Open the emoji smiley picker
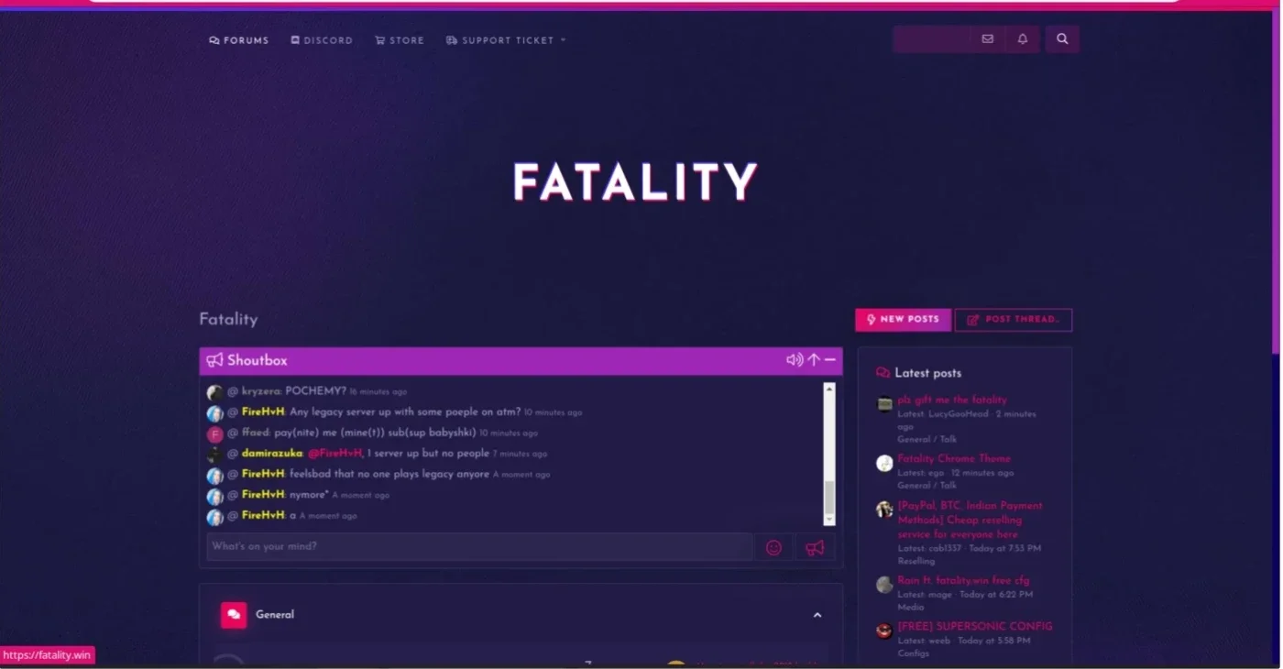The image size is (1283, 669). point(774,547)
